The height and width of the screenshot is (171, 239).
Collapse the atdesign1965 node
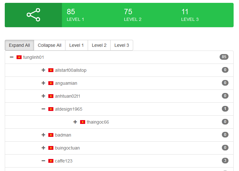[44, 109]
